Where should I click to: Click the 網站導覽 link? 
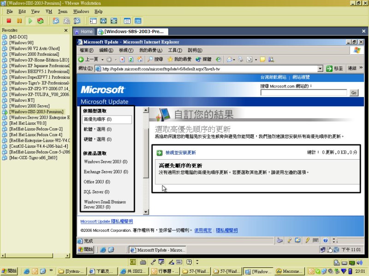tap(301, 77)
